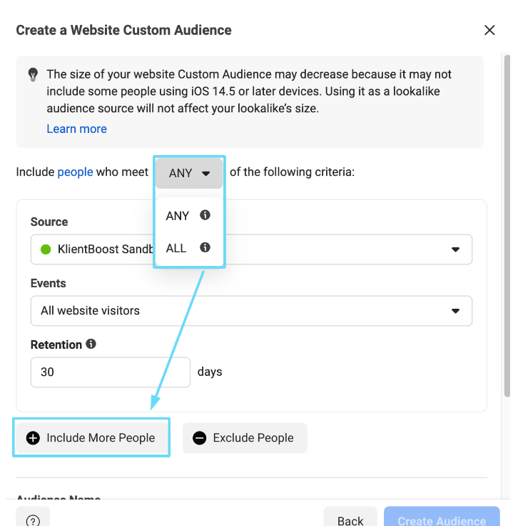518x526 pixels.
Task: Click the lightbulb tip icon
Action: coord(33,74)
